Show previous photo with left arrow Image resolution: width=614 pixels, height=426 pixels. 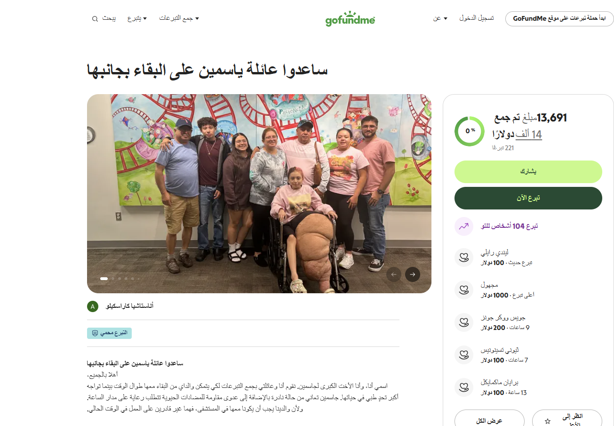click(x=394, y=274)
